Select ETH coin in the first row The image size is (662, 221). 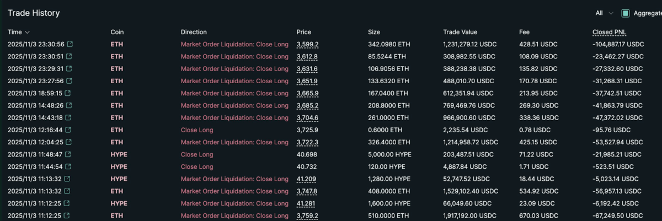point(116,45)
